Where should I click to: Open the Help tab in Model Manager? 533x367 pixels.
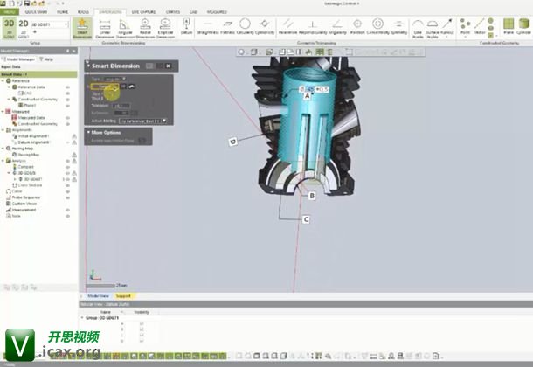tap(46, 59)
